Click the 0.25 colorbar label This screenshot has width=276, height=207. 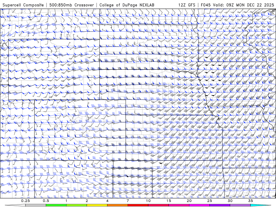(26, 201)
